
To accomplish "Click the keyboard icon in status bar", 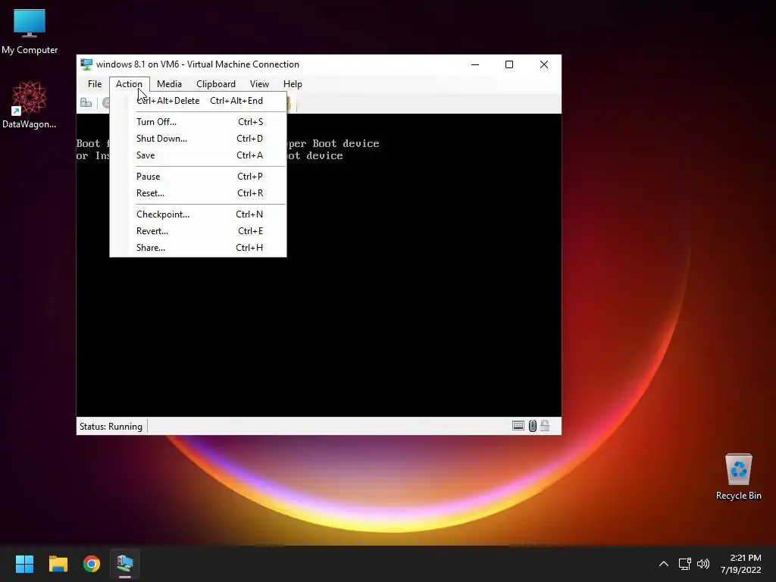I will pyautogui.click(x=518, y=426).
